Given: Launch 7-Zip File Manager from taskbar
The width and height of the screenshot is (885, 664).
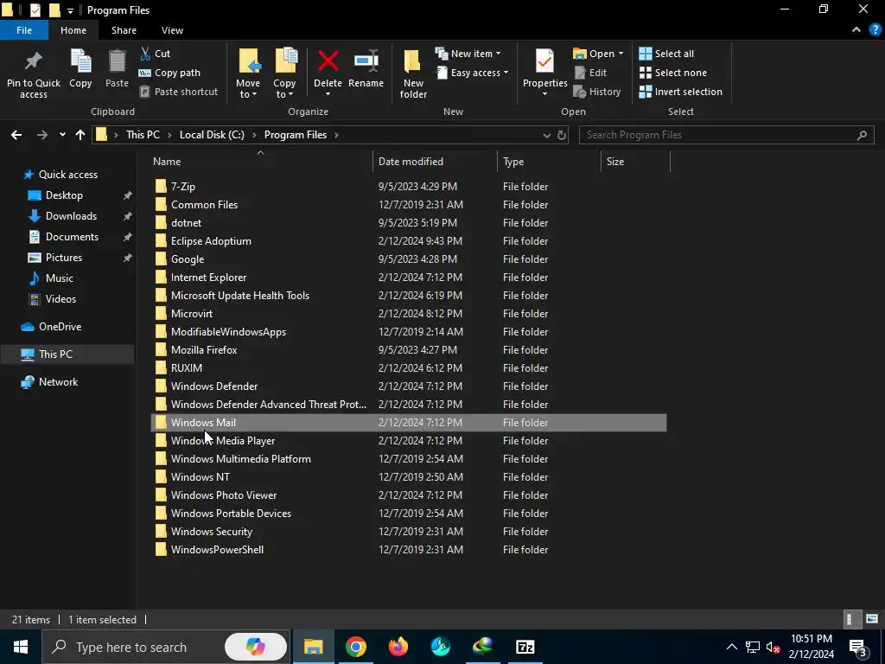Looking at the screenshot, I should click(525, 647).
